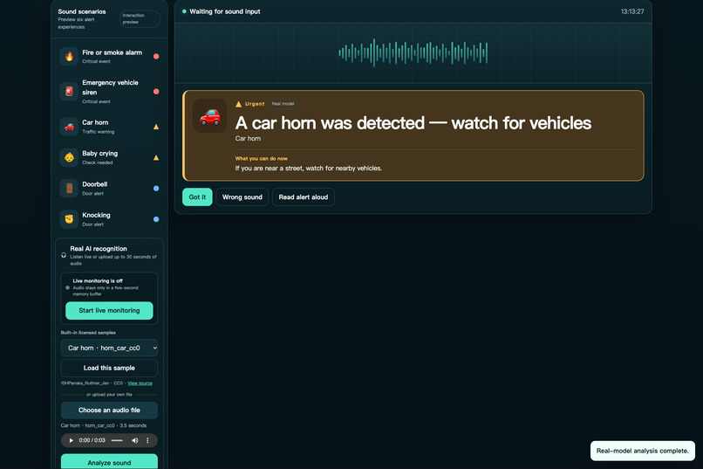Image resolution: width=703 pixels, height=469 pixels.
Task: Click the blue dot beside Knocking
Action: coord(156,219)
